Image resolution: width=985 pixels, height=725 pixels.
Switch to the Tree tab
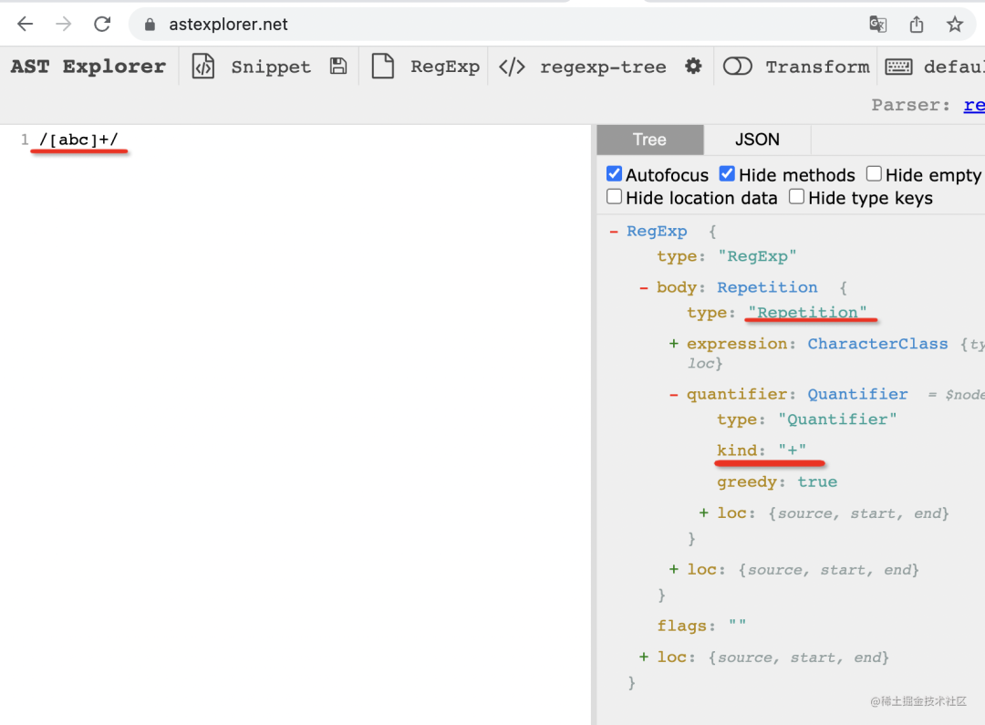pyautogui.click(x=649, y=140)
